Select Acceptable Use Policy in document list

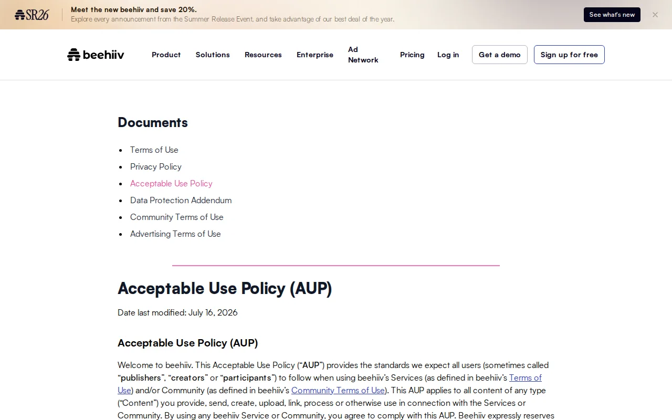pyautogui.click(x=171, y=183)
